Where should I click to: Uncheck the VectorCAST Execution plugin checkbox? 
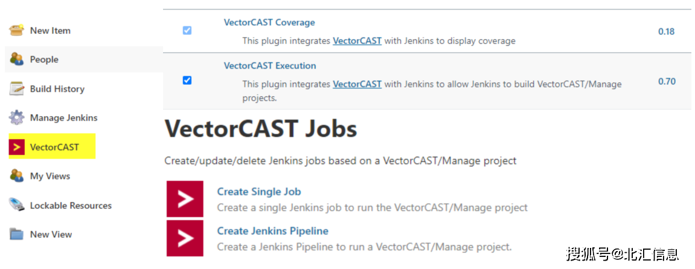(x=187, y=80)
